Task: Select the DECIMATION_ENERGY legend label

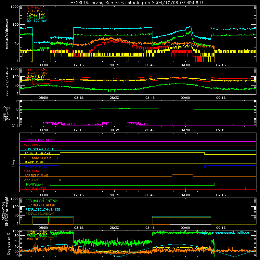Action: (42, 201)
